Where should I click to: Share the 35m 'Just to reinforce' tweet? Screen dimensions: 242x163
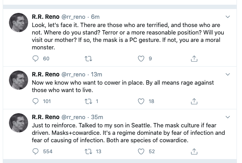click(x=194, y=151)
